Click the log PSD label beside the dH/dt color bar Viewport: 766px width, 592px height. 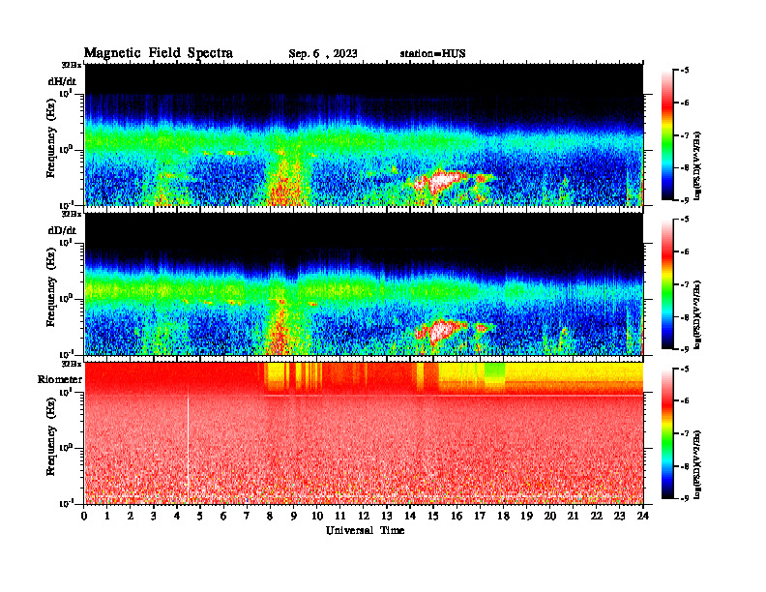coord(697,166)
